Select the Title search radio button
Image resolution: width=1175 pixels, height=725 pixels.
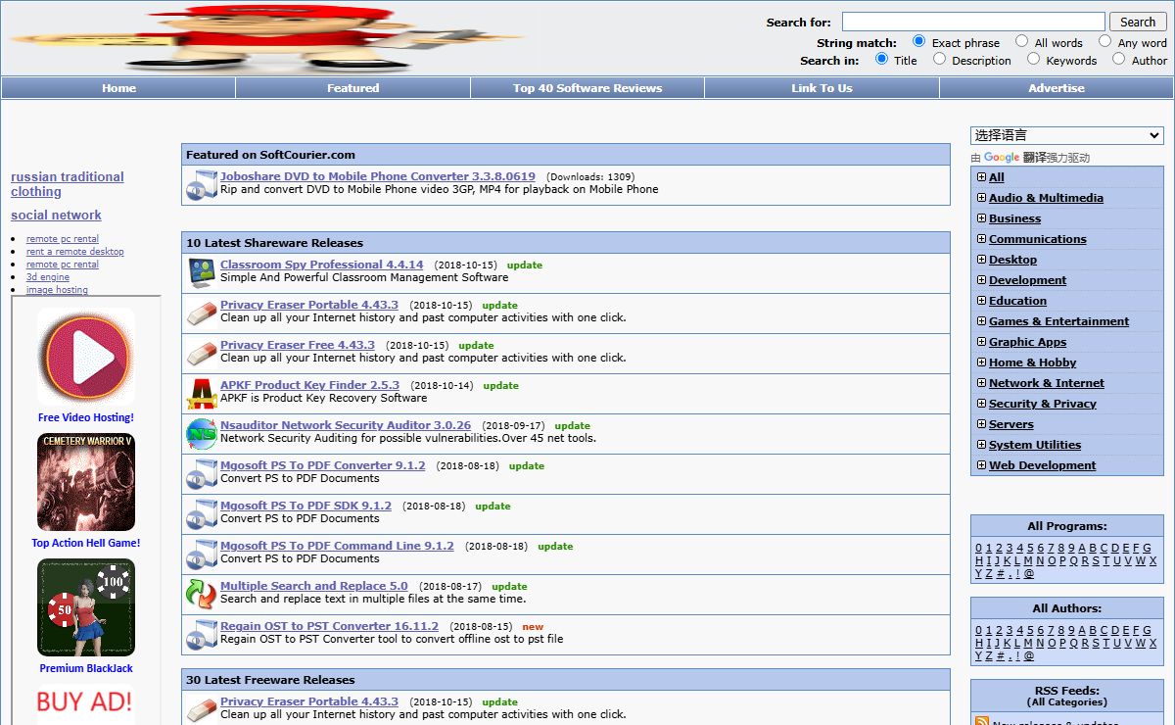pyautogui.click(x=881, y=59)
